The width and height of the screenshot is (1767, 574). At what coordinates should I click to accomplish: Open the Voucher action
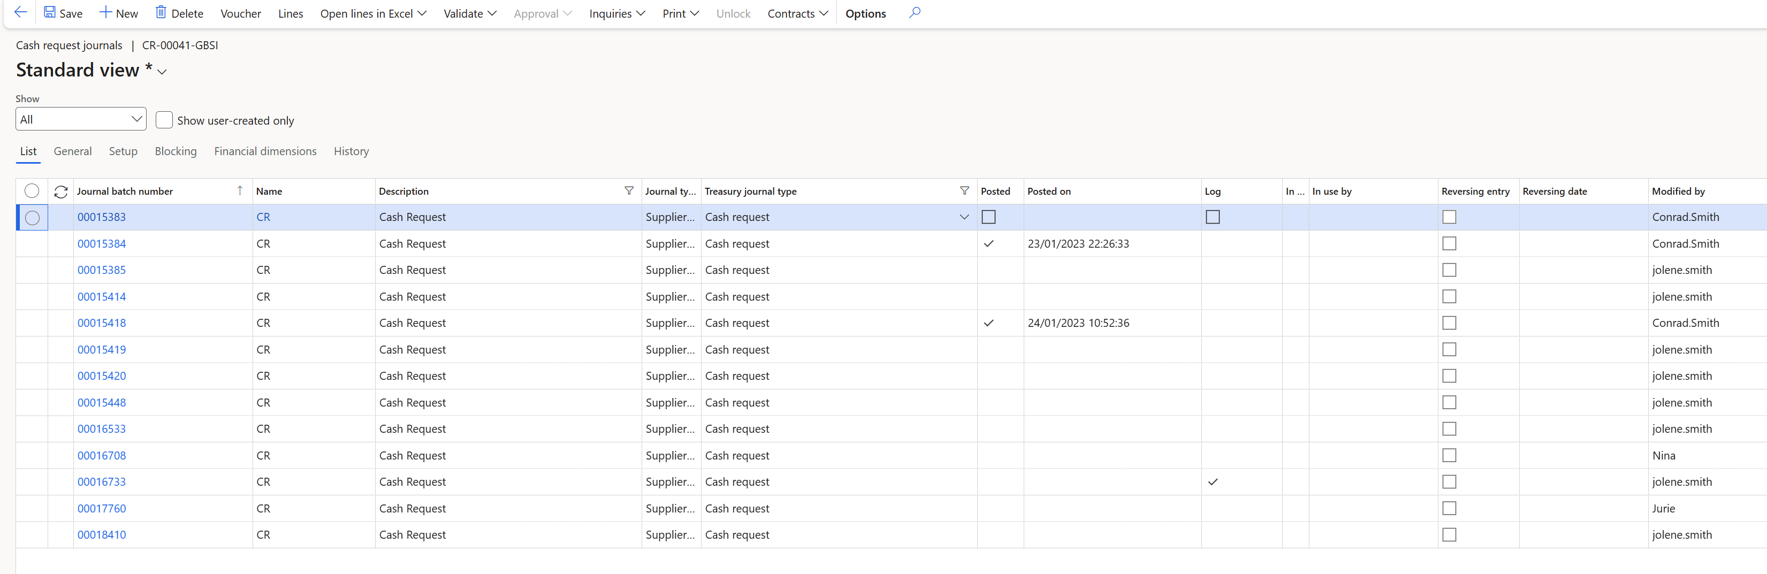click(241, 14)
